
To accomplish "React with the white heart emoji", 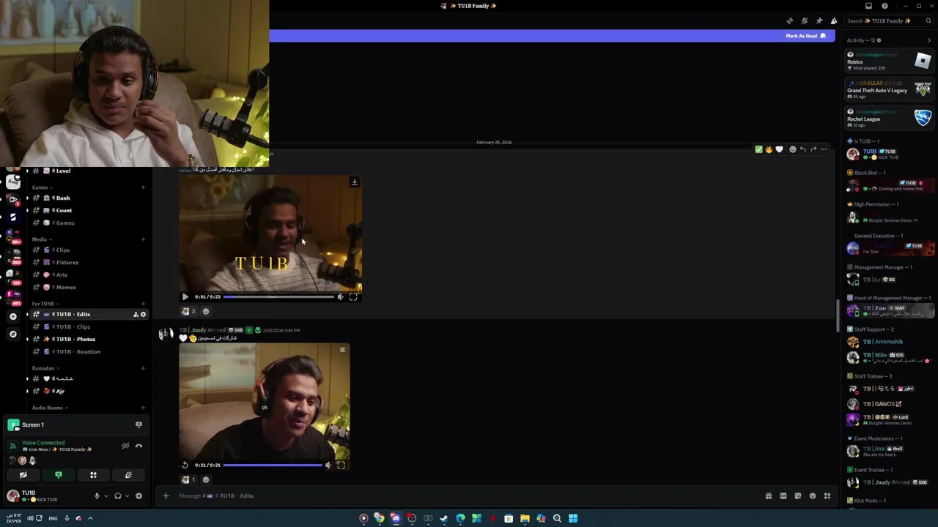I will [x=779, y=149].
